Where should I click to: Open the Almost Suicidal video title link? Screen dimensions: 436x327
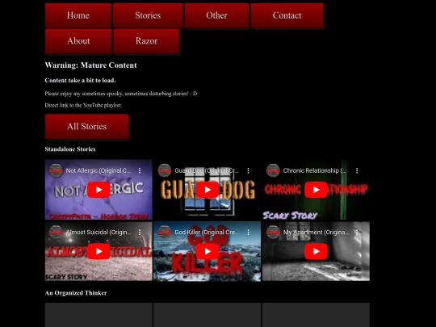[99, 233]
